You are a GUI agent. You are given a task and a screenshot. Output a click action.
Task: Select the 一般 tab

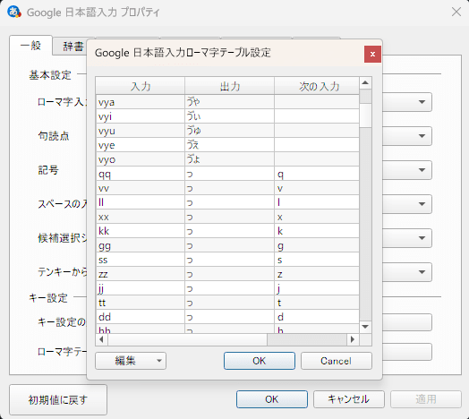(x=30, y=46)
